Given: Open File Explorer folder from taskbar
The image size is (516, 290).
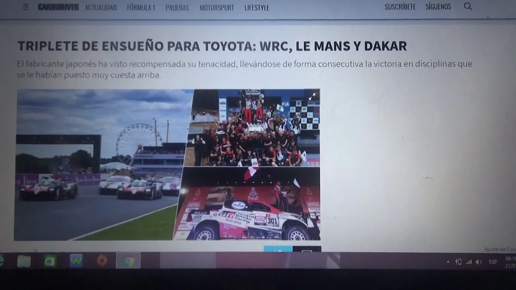Looking at the screenshot, I should [24, 261].
